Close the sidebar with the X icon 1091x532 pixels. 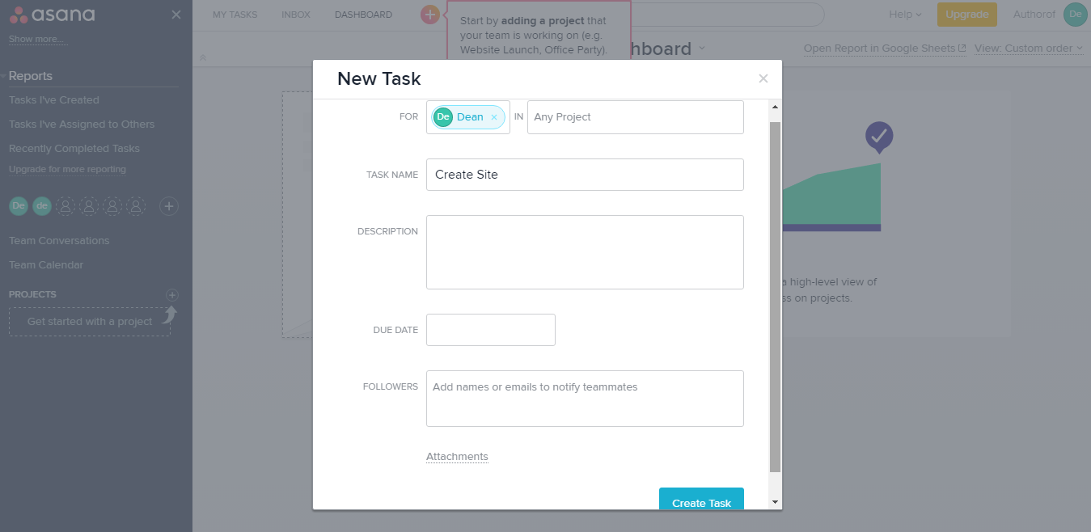point(176,15)
